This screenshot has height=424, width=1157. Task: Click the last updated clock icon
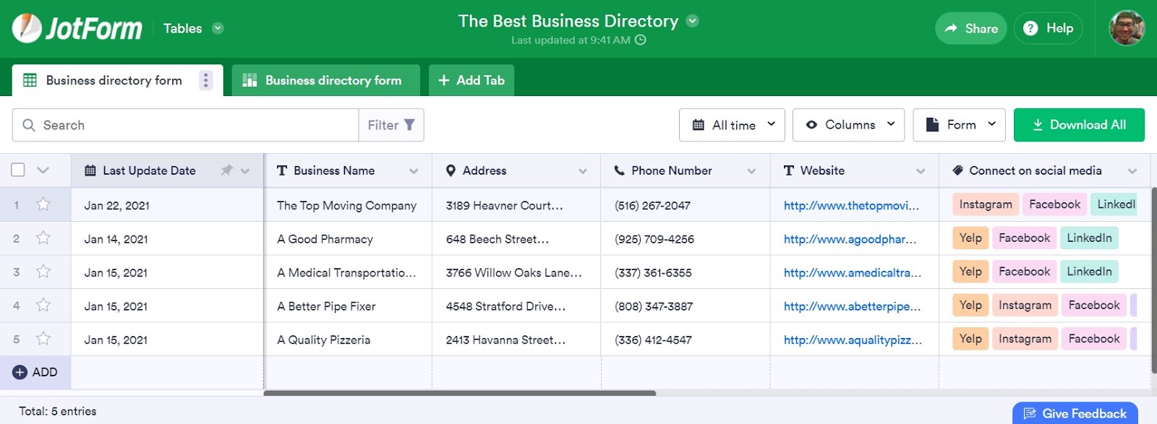(640, 40)
